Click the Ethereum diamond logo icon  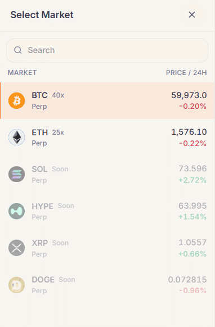[17, 137]
